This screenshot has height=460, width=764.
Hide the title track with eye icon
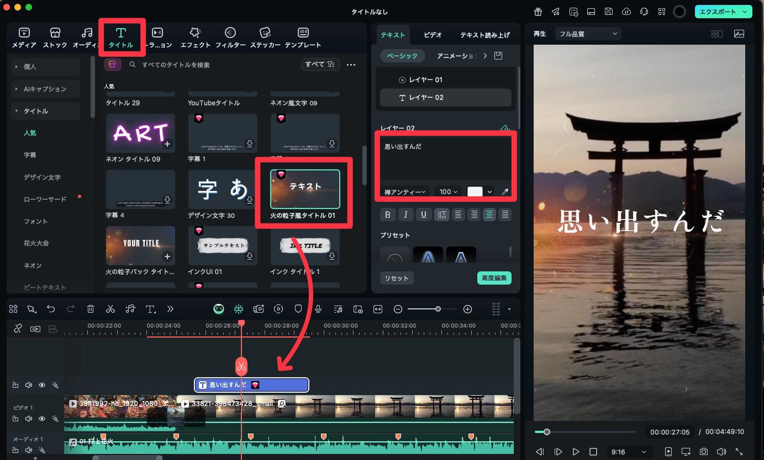[x=42, y=385]
